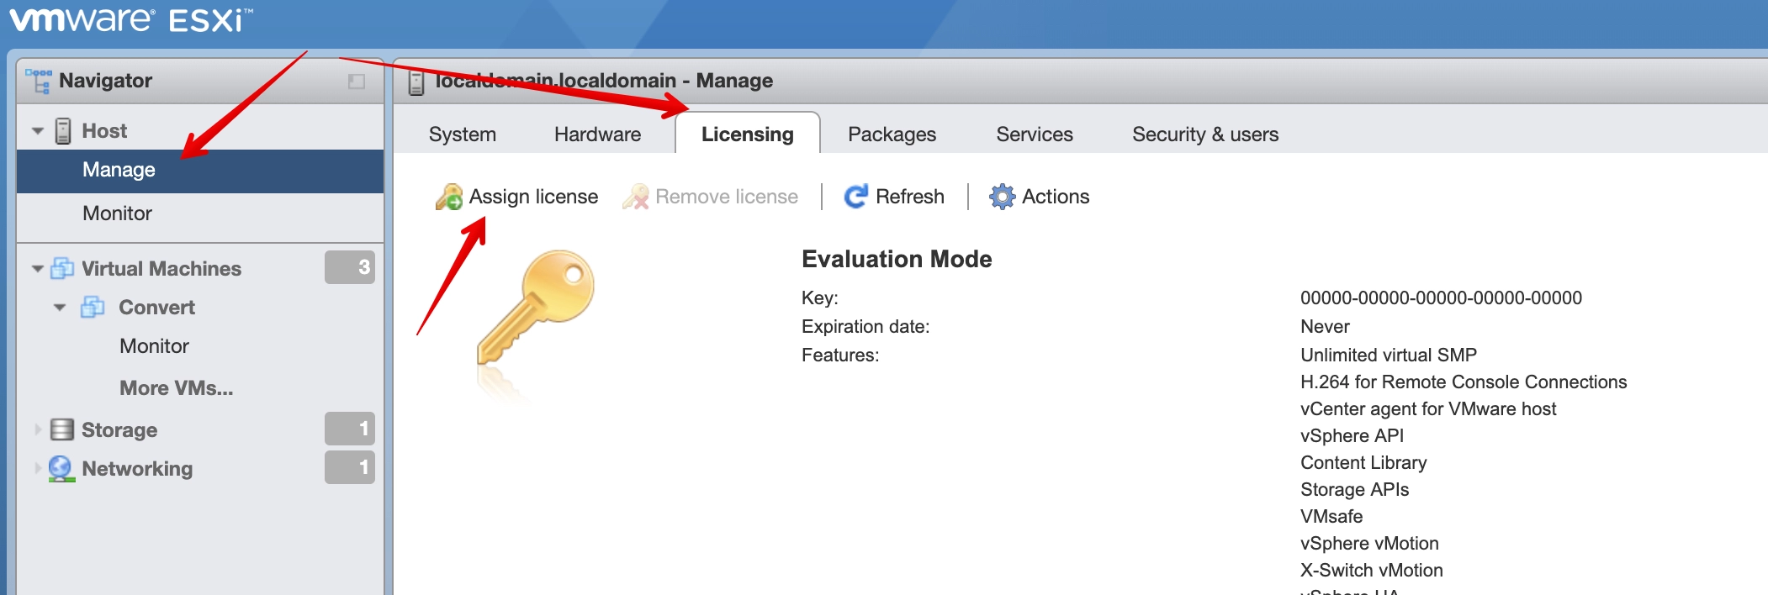
Task: Click the Refresh arrow icon
Action: 855,197
